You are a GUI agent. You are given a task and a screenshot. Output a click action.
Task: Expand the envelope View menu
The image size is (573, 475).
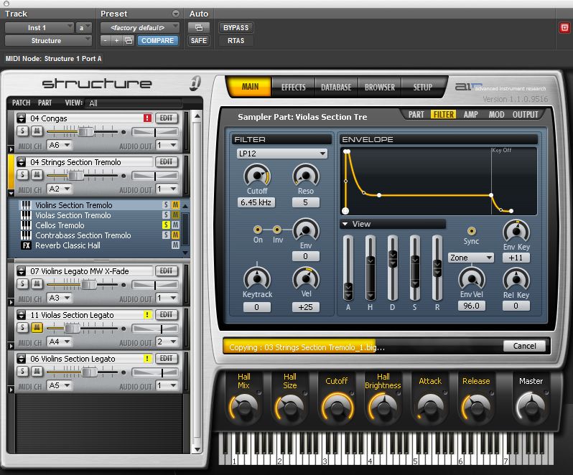[393, 224]
